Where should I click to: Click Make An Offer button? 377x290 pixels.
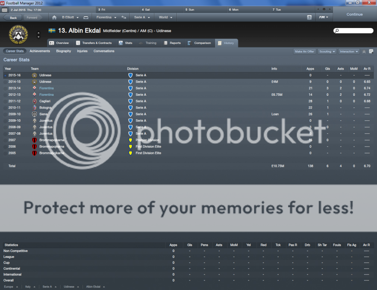(304, 52)
